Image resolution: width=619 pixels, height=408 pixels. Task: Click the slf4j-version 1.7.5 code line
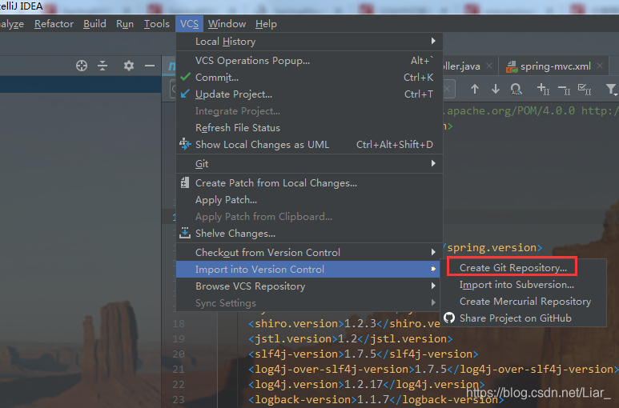[364, 354]
